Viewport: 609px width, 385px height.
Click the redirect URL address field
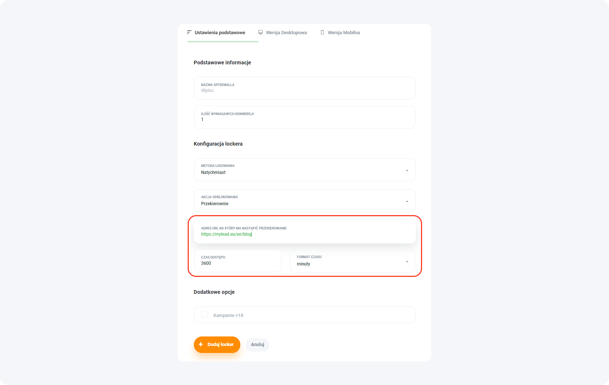pyautogui.click(x=305, y=234)
